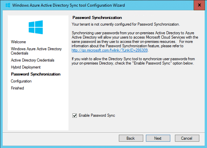Click the Enable Password Sync label
Image resolution: width=207 pixels, height=148 pixels.
(x=97, y=115)
